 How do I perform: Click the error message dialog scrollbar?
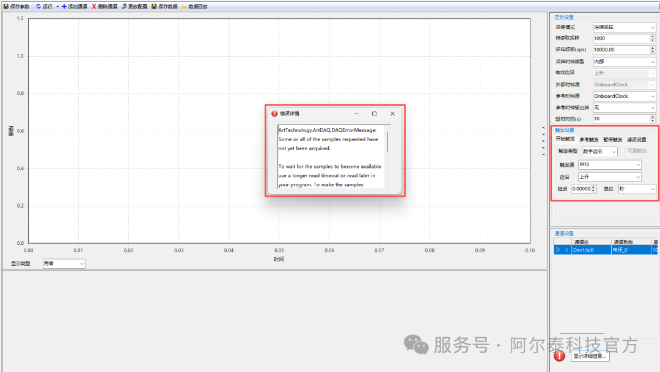pyautogui.click(x=387, y=142)
